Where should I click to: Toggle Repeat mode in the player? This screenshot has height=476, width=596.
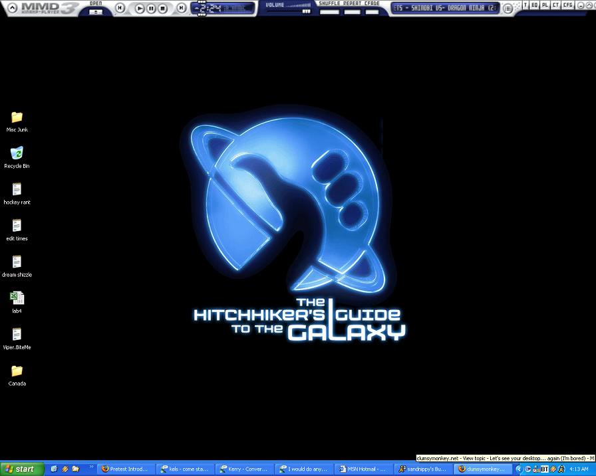(x=353, y=11)
